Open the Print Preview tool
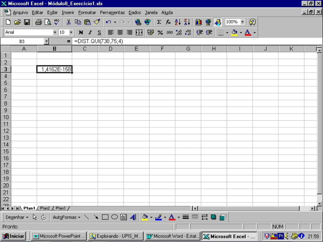This screenshot has height=242, width=323. click(48, 22)
